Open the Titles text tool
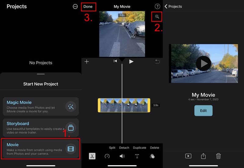244x168 pixels. pyautogui.click(x=137, y=156)
